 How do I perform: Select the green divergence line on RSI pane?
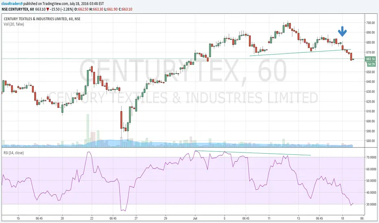coord(253,153)
